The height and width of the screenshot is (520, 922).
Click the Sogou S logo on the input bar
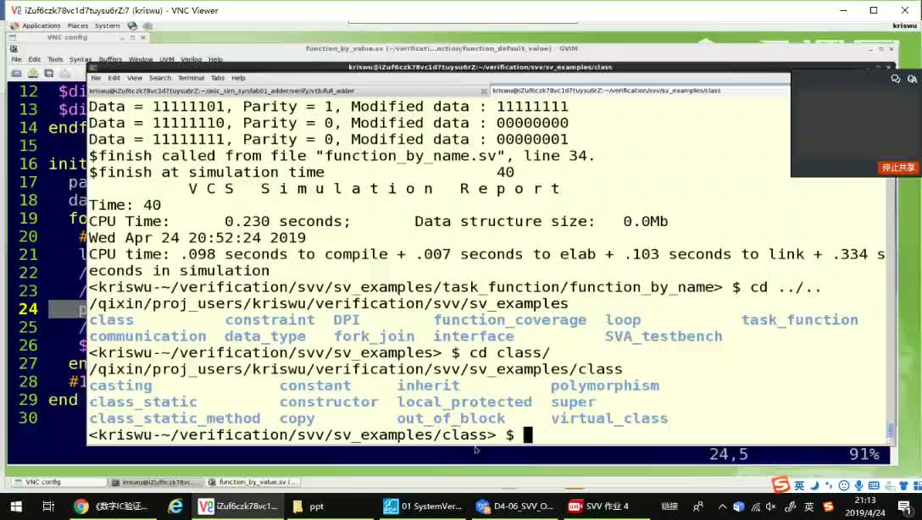(x=780, y=484)
